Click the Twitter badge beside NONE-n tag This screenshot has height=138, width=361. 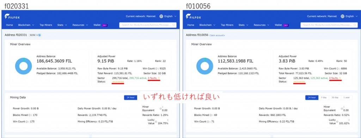click(39, 35)
